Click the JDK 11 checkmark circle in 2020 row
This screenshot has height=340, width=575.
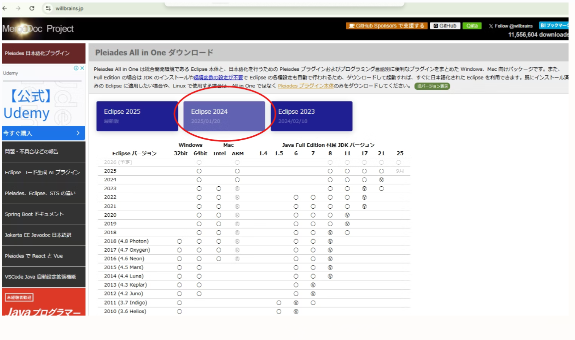(x=347, y=215)
